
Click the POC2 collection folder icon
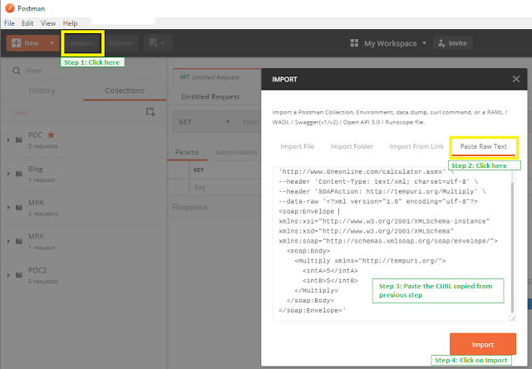19,275
